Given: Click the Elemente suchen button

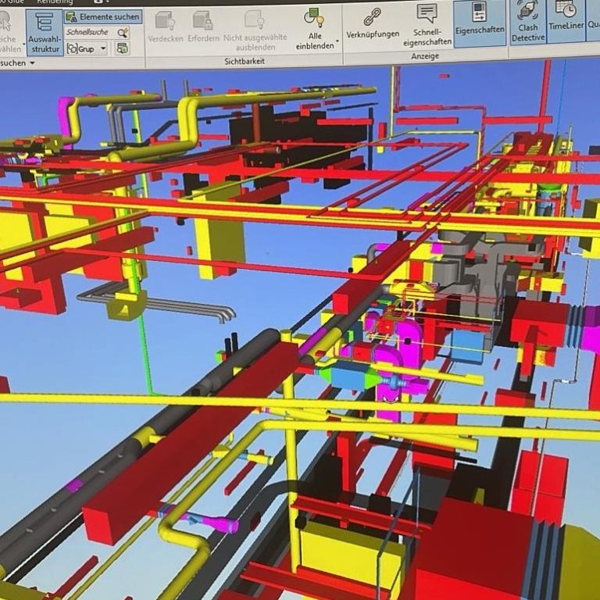Looking at the screenshot, I should pos(103,16).
